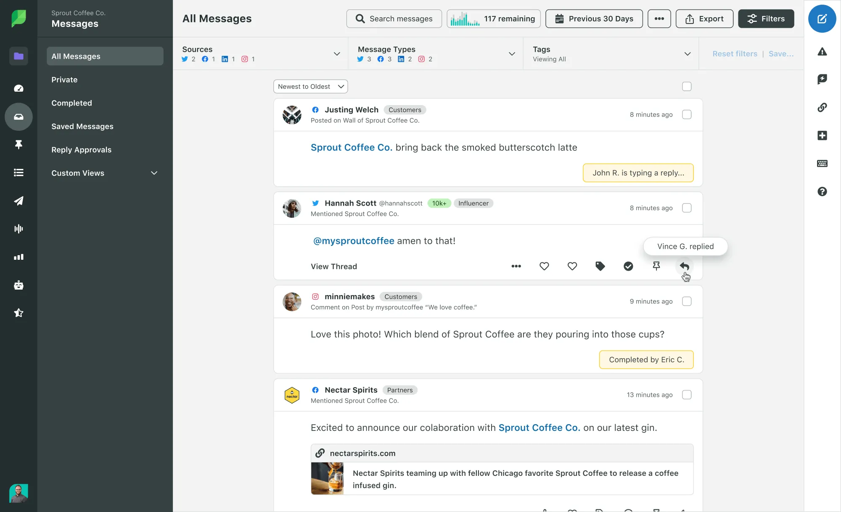Open the help question mark icon
841x512 pixels.
click(x=822, y=192)
